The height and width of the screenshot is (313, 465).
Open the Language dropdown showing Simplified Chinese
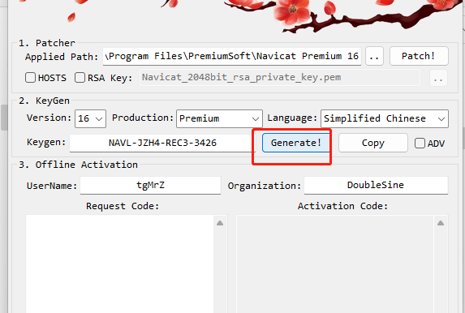click(x=385, y=118)
